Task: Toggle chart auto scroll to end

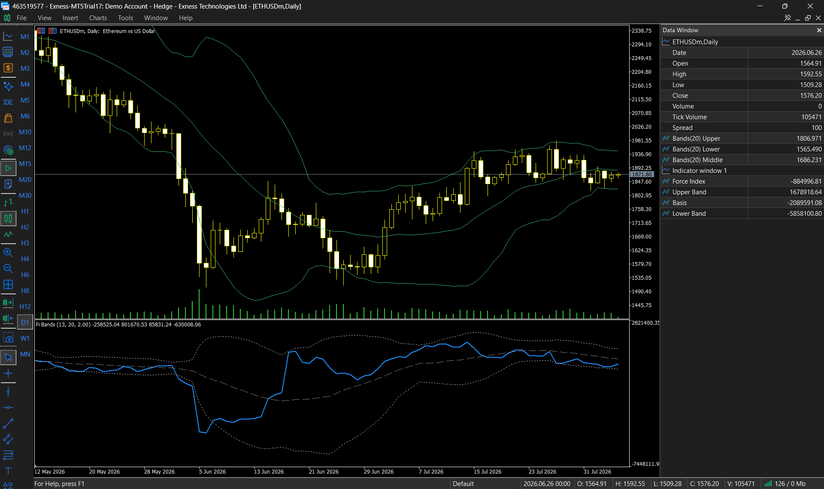Action: [8, 302]
